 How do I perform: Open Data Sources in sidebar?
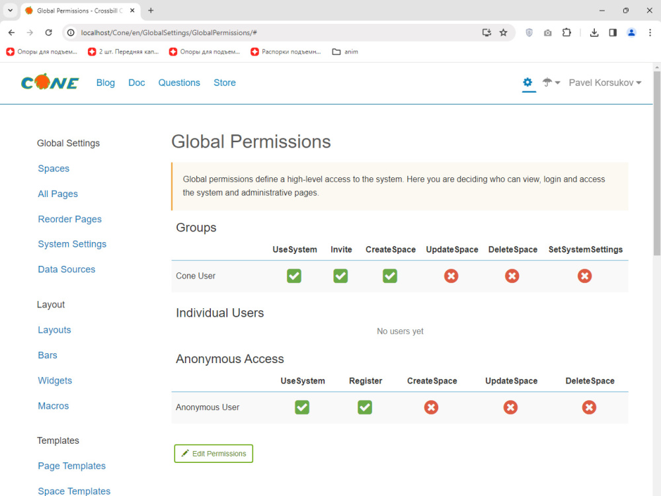[x=67, y=269]
